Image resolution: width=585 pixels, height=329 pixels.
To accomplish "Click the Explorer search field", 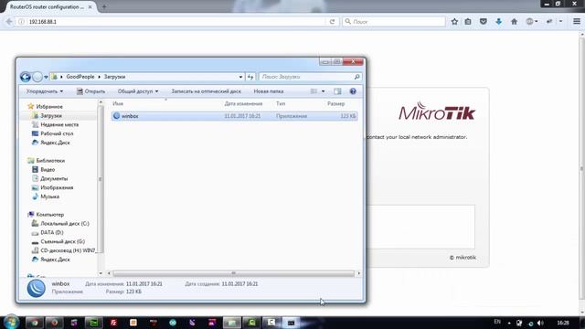I will (x=310, y=77).
